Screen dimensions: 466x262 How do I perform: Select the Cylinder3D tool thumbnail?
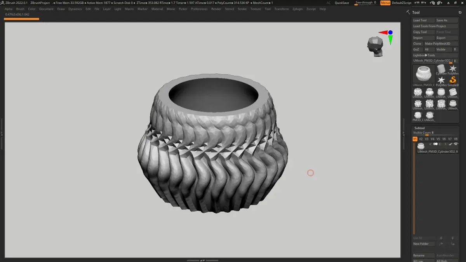coord(441,70)
